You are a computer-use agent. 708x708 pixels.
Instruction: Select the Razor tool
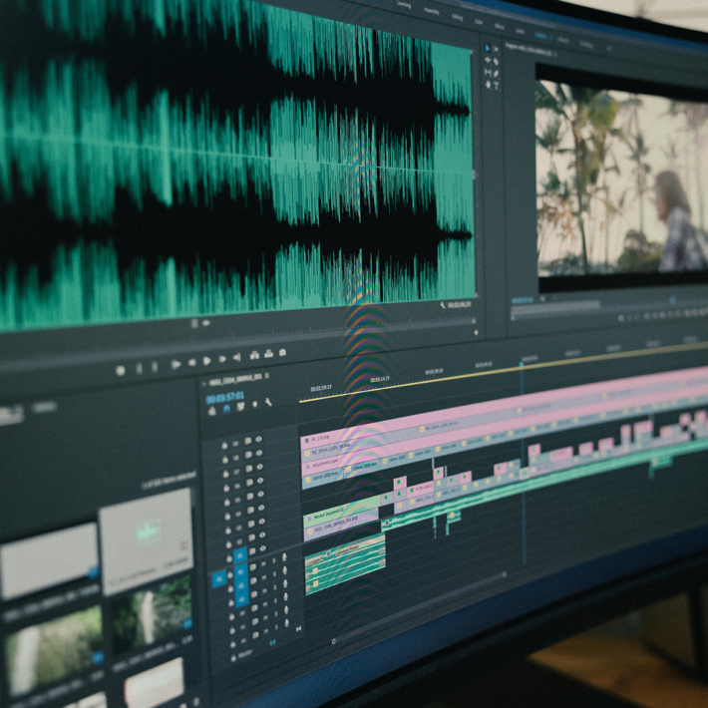(x=497, y=62)
